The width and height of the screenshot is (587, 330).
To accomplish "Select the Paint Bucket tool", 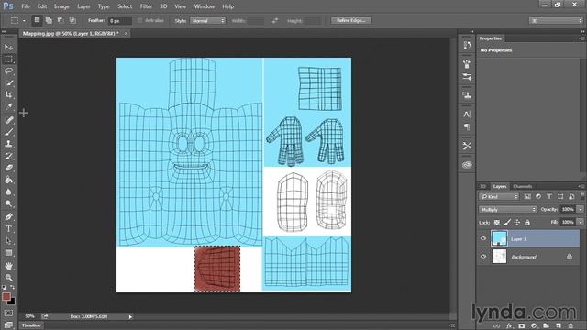I will click(x=8, y=180).
